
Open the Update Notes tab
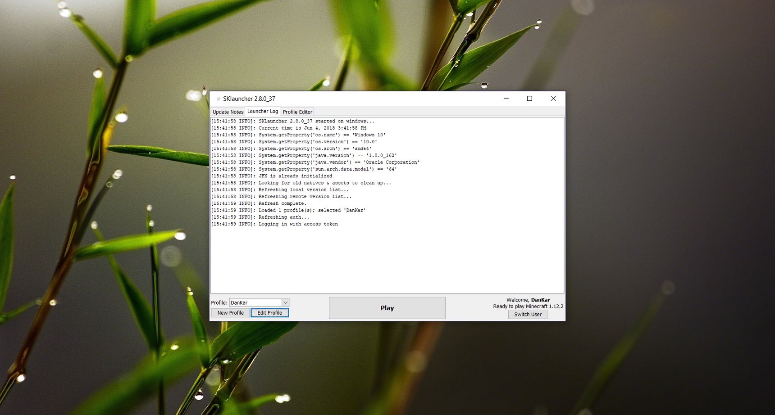pyautogui.click(x=228, y=112)
